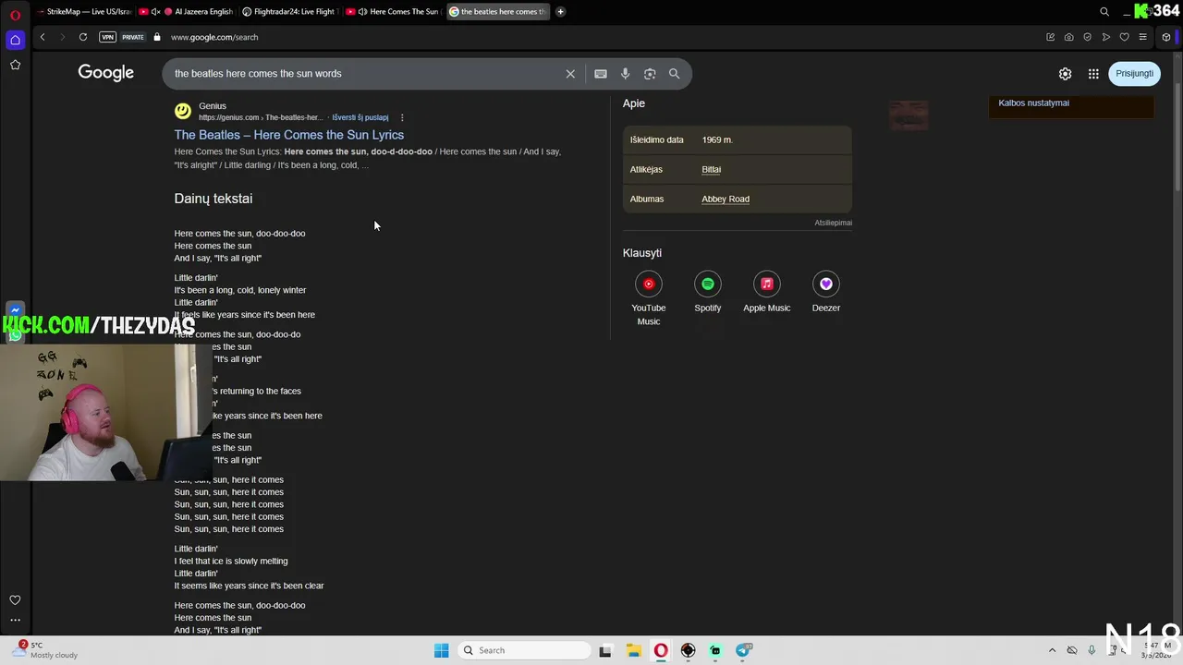Open Google quick settings gear
1183x665 pixels.
point(1065,74)
